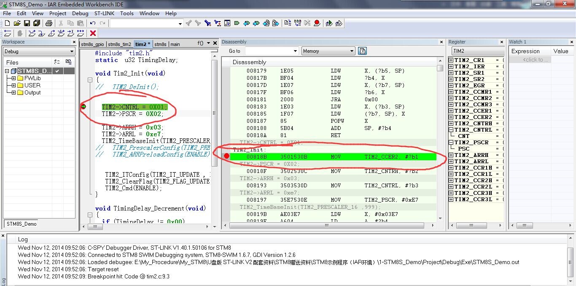Open the ST-LINK menu
Screen dimensions: 576x286
coord(104,13)
